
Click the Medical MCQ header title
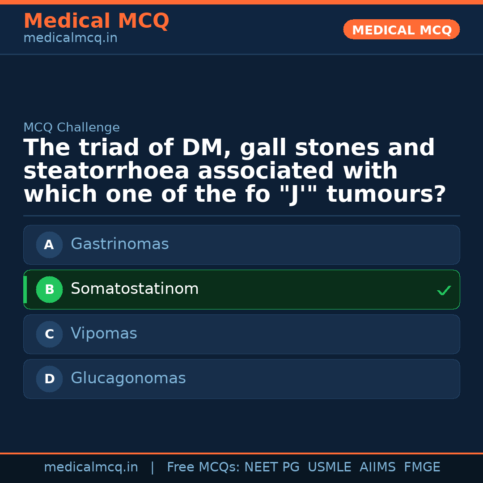click(96, 21)
